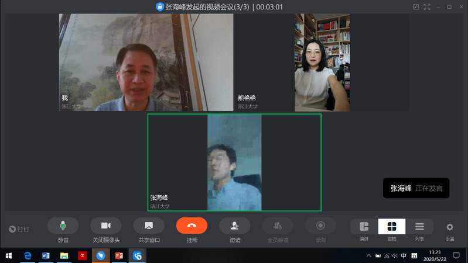The height and width of the screenshot is (263, 468).
Task: Mute the microphone (静音)
Action: tap(63, 226)
